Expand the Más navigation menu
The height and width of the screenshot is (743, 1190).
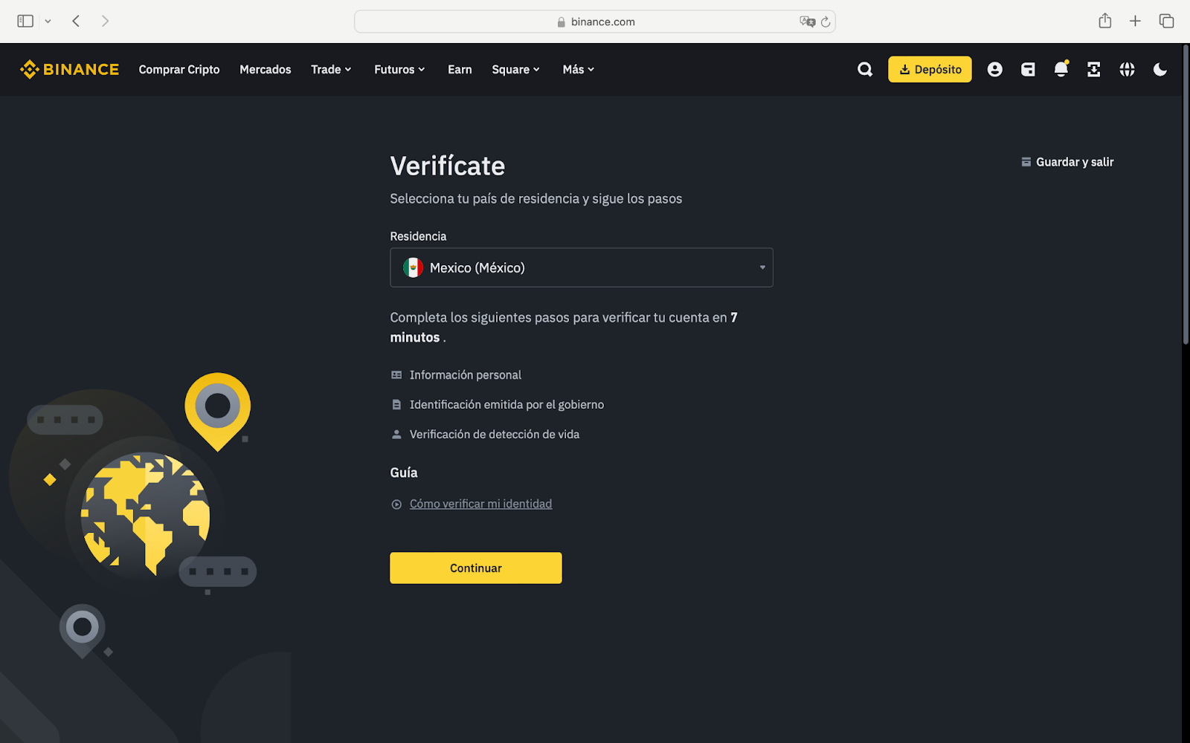[578, 69]
